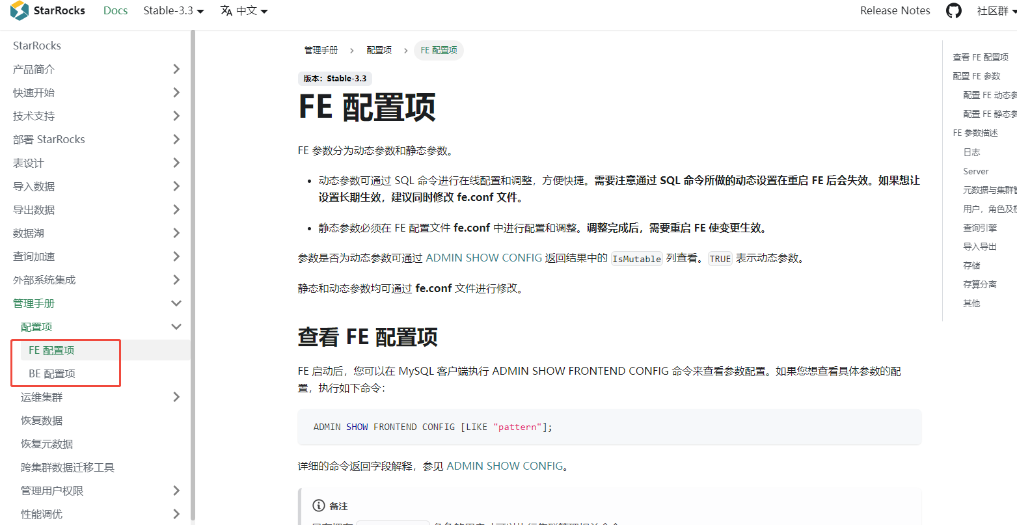Expand the 快速开始 chevron
This screenshot has width=1017, height=525.
coord(176,92)
